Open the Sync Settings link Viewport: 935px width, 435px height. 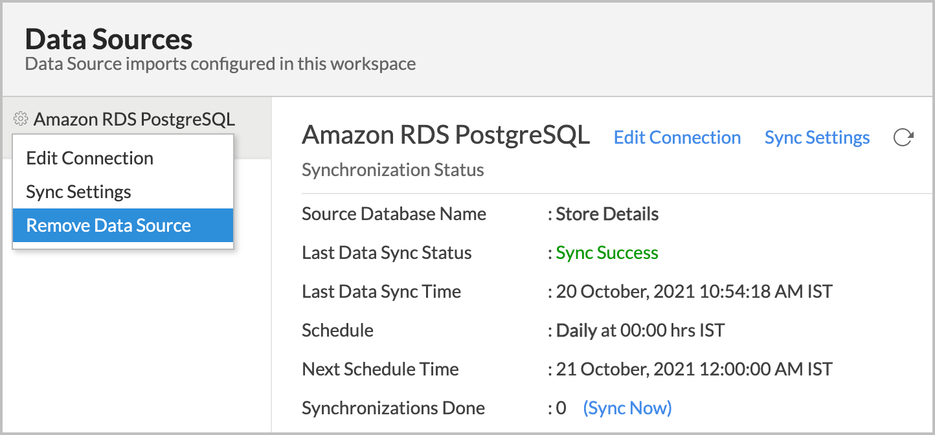pos(817,137)
